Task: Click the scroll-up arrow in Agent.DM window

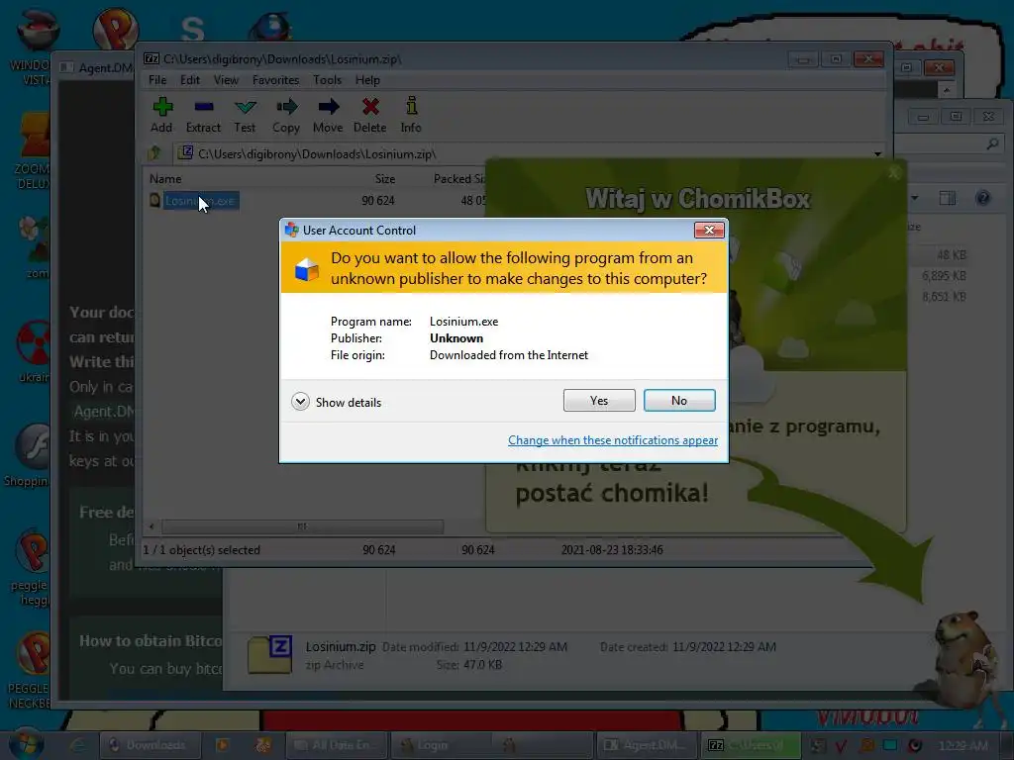Action: point(946,90)
